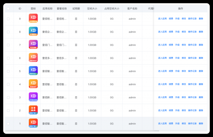Click 1.00GB cell in row ID 9
This screenshot has width=213, height=137.
(92, 19)
